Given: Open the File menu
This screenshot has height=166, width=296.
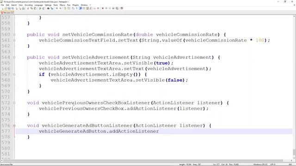Looking at the screenshot, I should (2, 5).
